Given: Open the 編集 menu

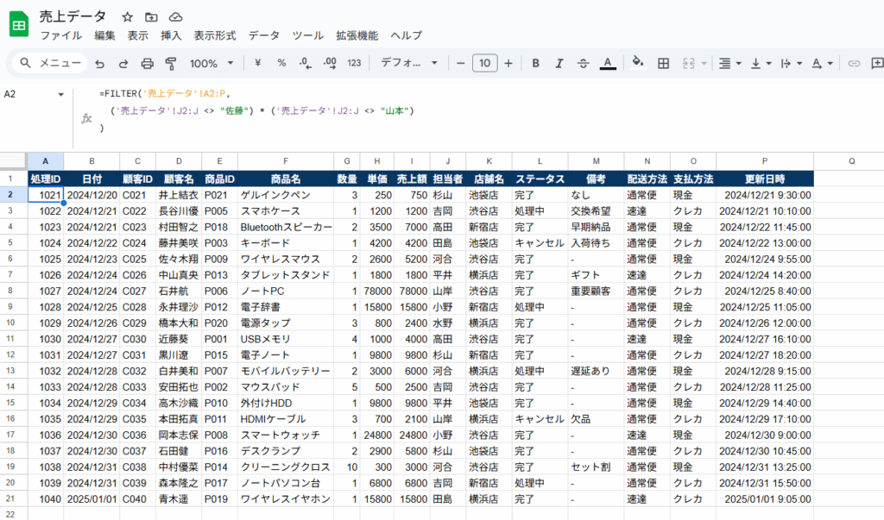Looking at the screenshot, I should click(104, 35).
